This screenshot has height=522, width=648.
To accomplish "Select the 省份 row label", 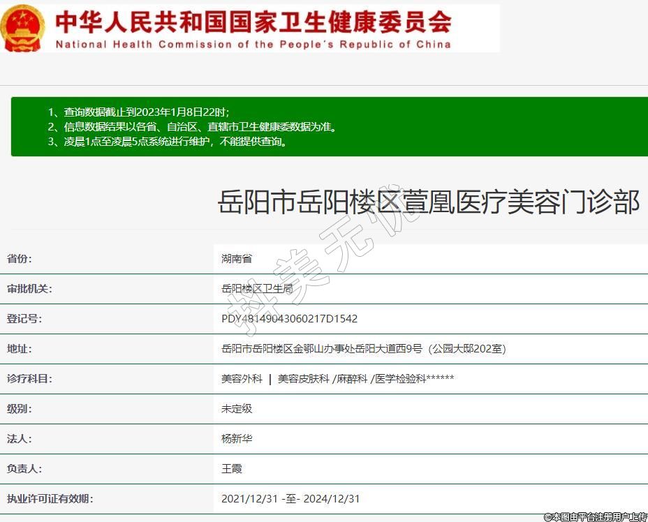I will coord(20,259).
